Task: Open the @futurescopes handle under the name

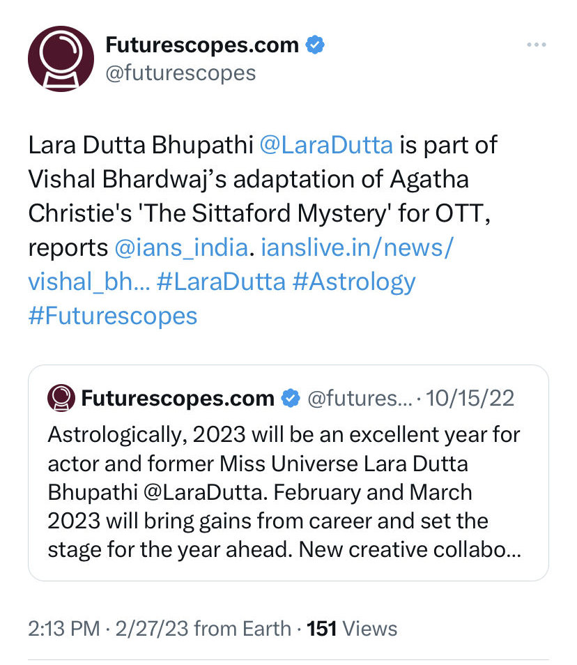Action: [180, 73]
